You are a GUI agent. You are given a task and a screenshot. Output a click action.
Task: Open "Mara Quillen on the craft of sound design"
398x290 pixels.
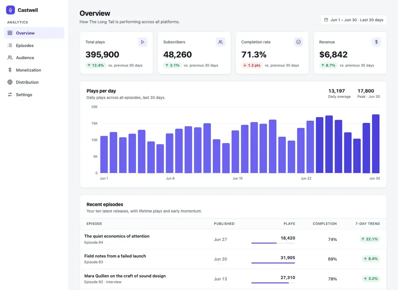pos(125,276)
